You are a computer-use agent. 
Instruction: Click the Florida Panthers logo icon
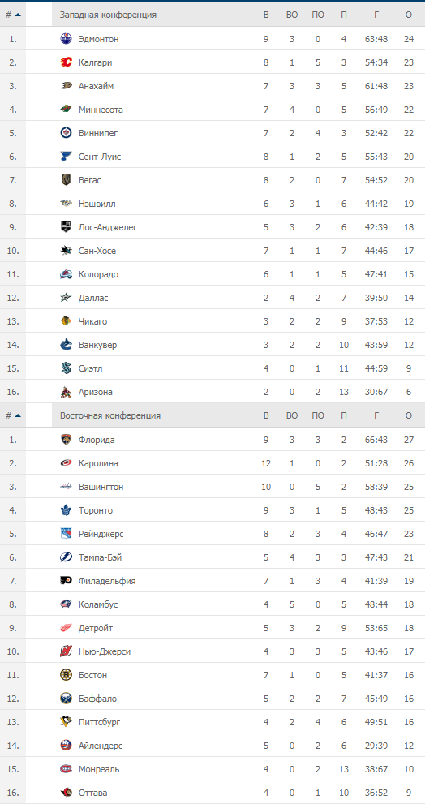67,440
